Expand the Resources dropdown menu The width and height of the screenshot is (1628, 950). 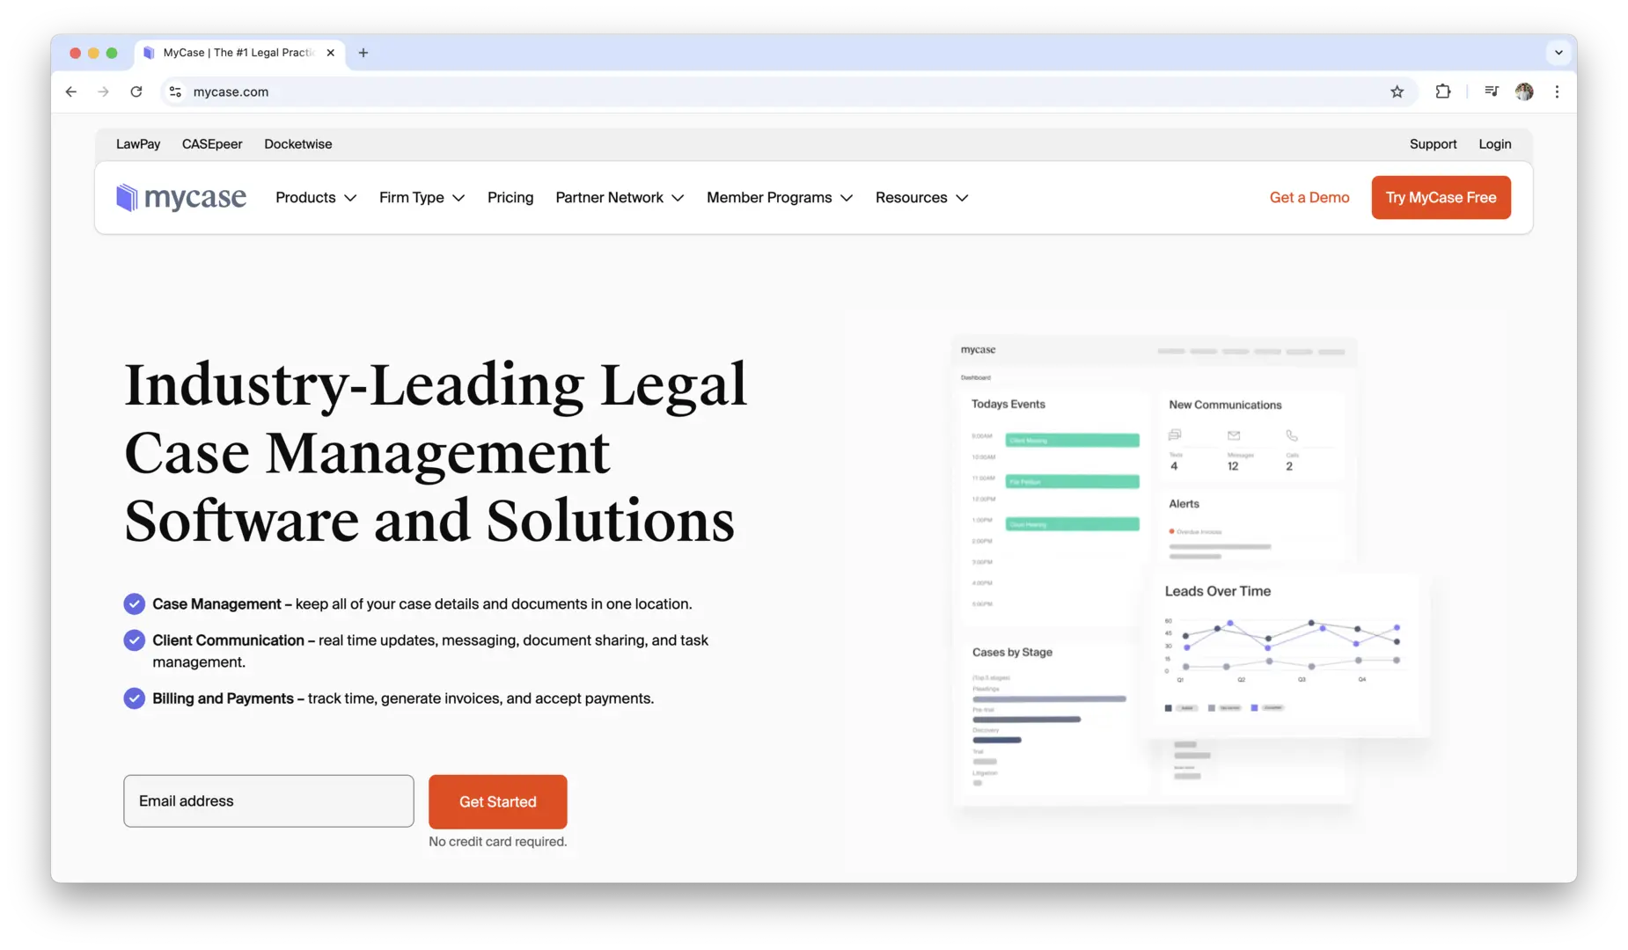click(x=921, y=198)
